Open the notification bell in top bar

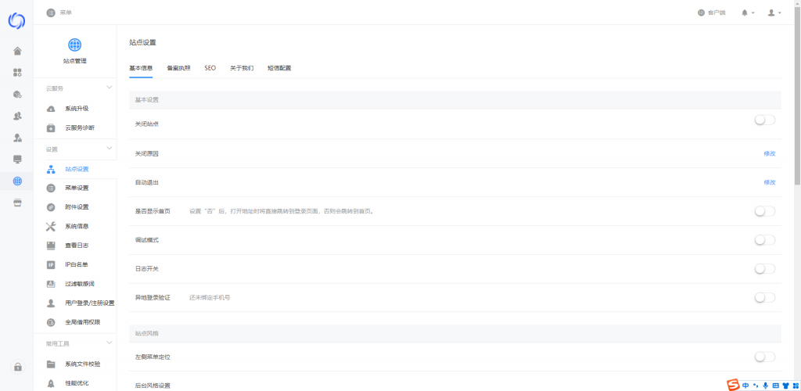tap(747, 13)
